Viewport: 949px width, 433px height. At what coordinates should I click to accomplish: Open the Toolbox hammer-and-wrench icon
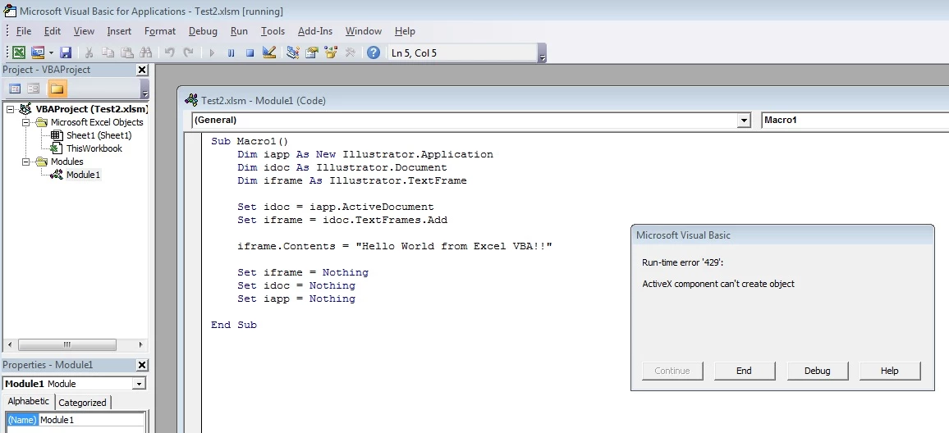(350, 52)
